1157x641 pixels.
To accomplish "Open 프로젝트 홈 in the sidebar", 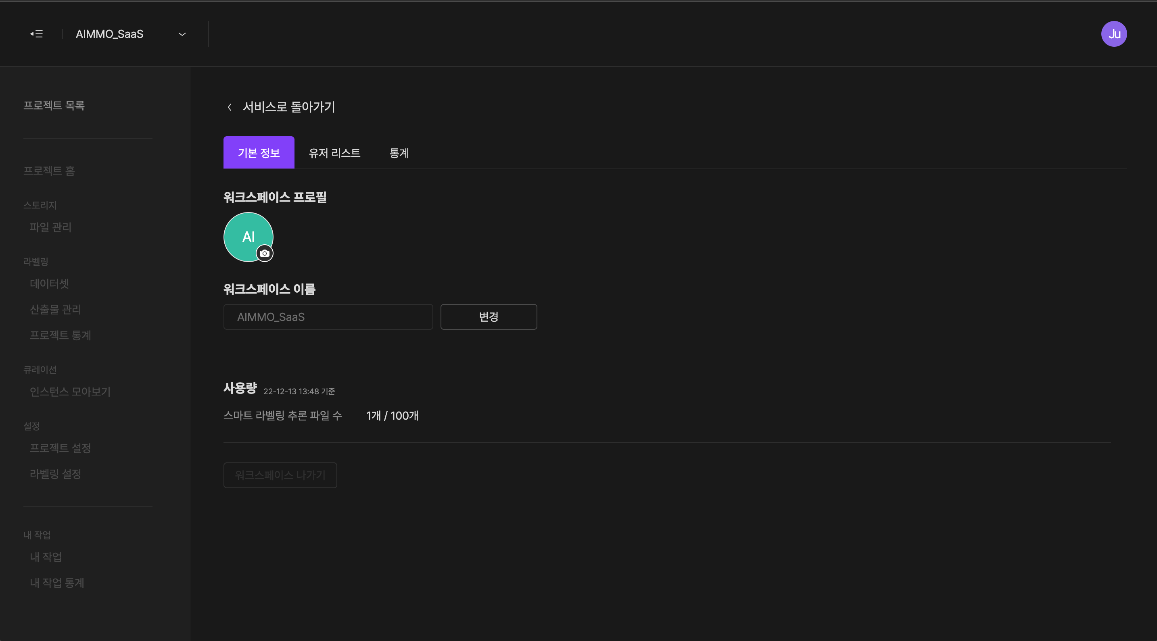I will click(x=49, y=171).
